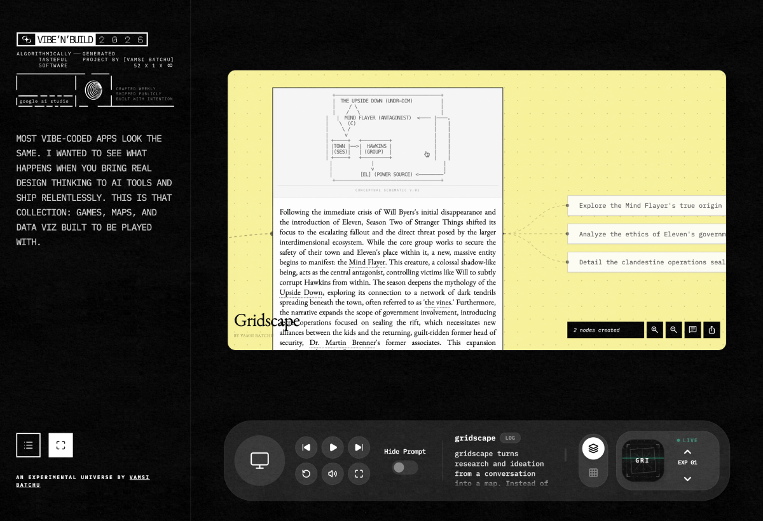Restart the demo with the replay icon
The width and height of the screenshot is (763, 521).
tap(306, 473)
